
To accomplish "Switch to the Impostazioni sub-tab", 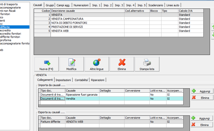I will coord(63,80).
